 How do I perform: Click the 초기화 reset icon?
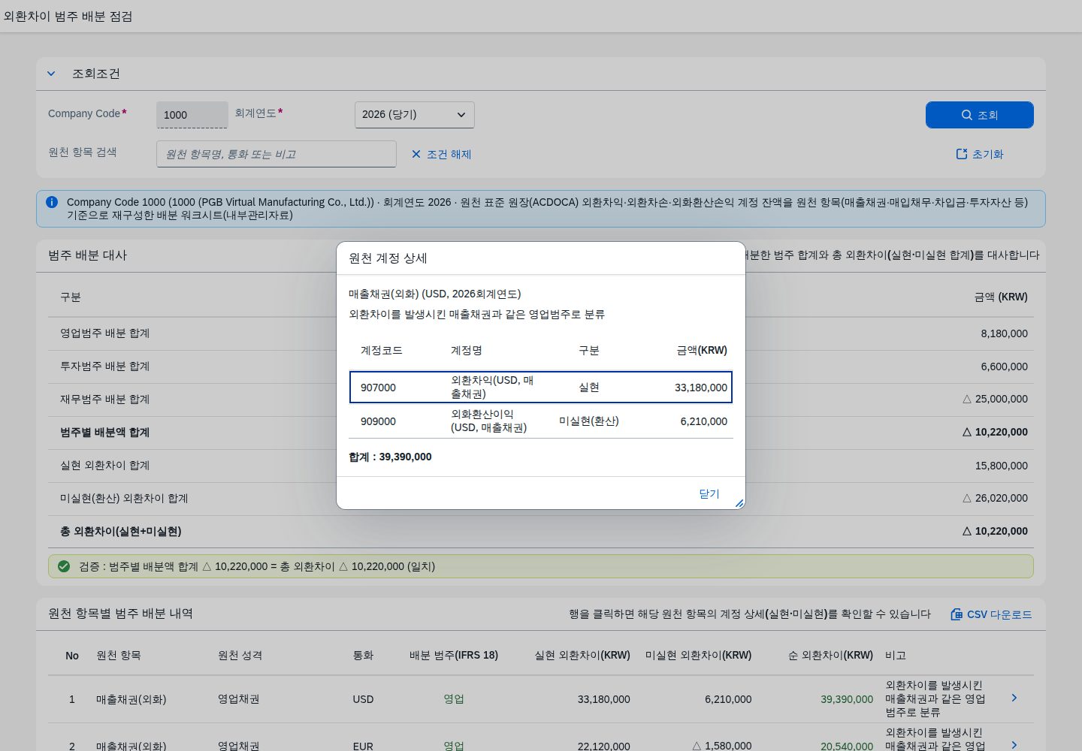tap(962, 154)
